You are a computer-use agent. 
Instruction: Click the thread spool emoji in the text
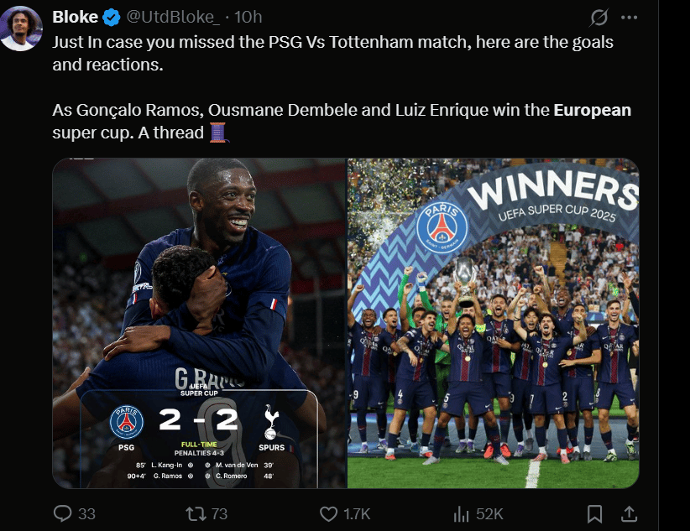tap(217, 133)
